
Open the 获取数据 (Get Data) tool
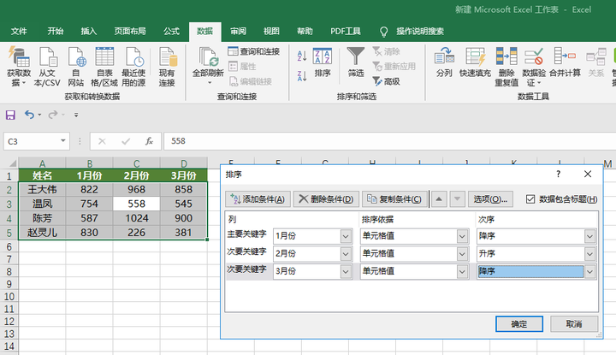tap(19, 67)
